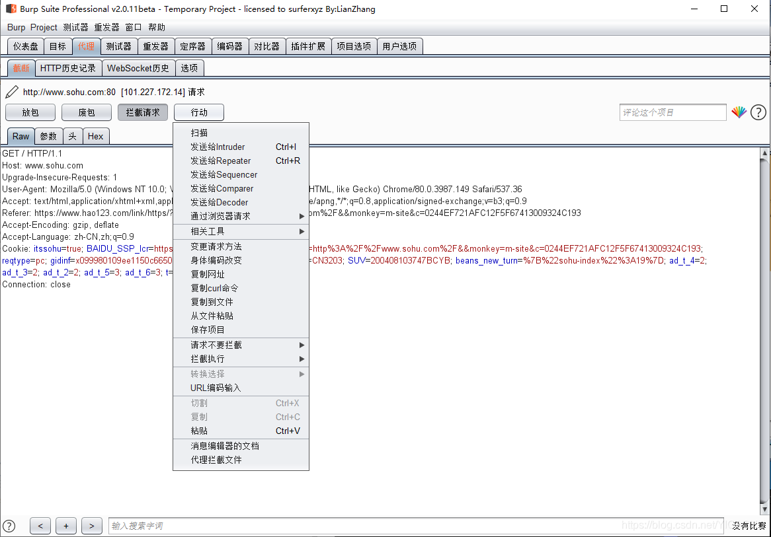
Task: Choose 发送给Intruder menu entry
Action: click(x=241, y=147)
